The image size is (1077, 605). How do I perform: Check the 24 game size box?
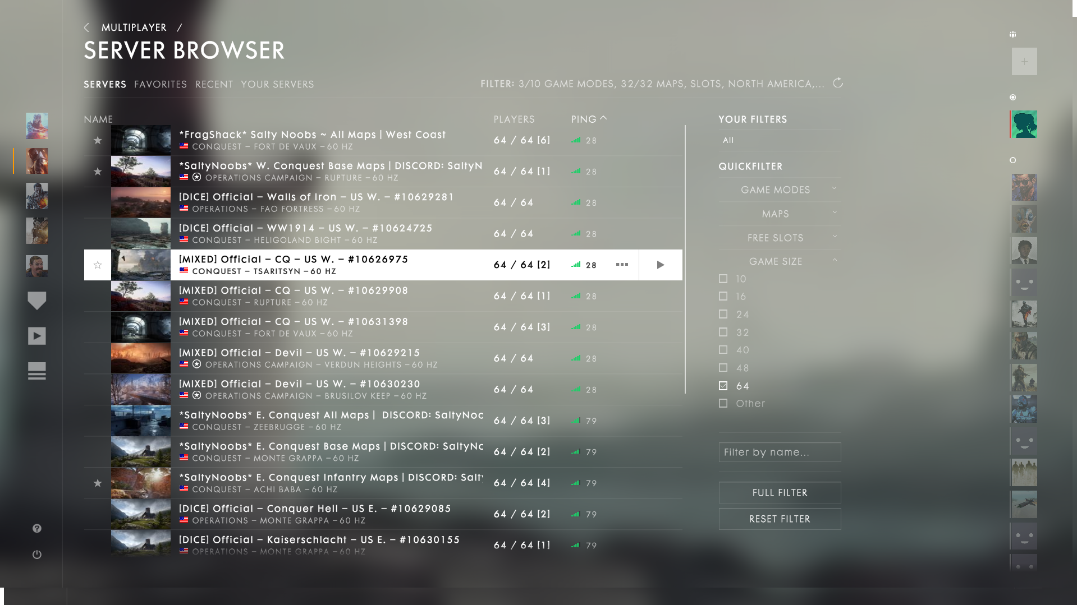(723, 314)
